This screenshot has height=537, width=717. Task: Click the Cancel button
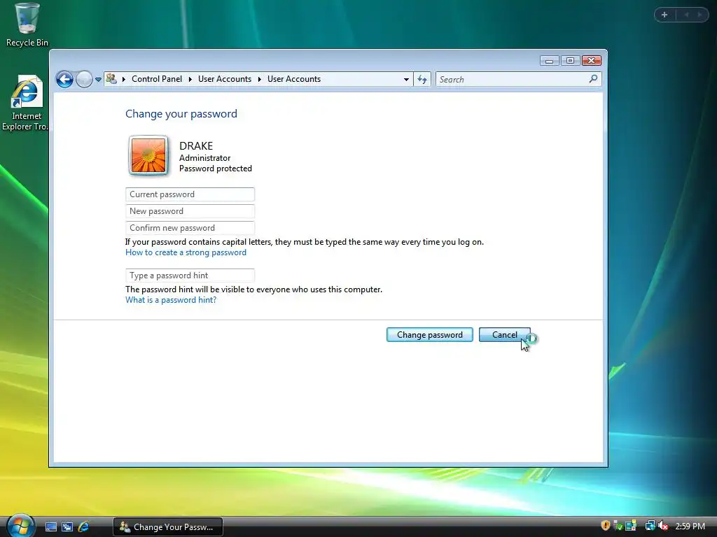tap(504, 335)
